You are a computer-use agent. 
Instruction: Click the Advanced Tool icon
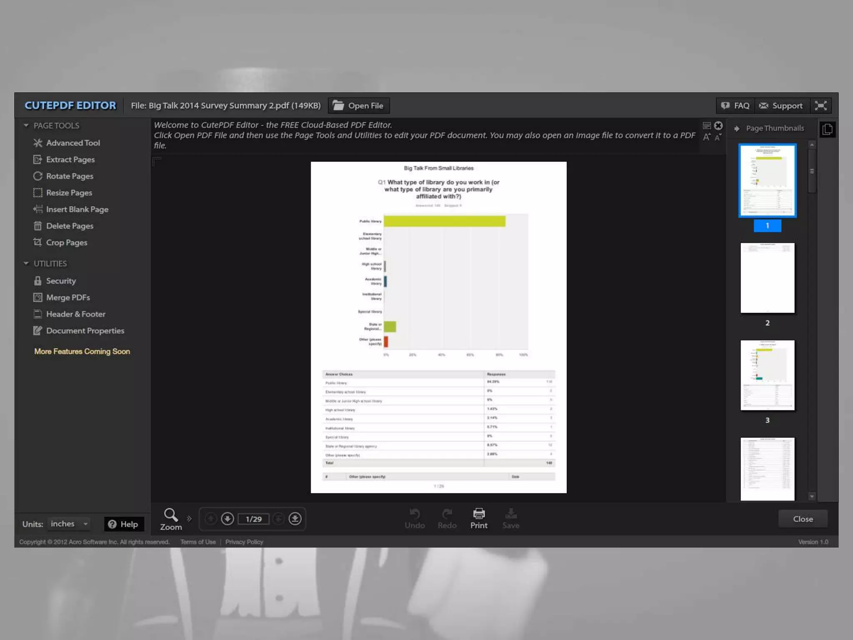point(38,143)
